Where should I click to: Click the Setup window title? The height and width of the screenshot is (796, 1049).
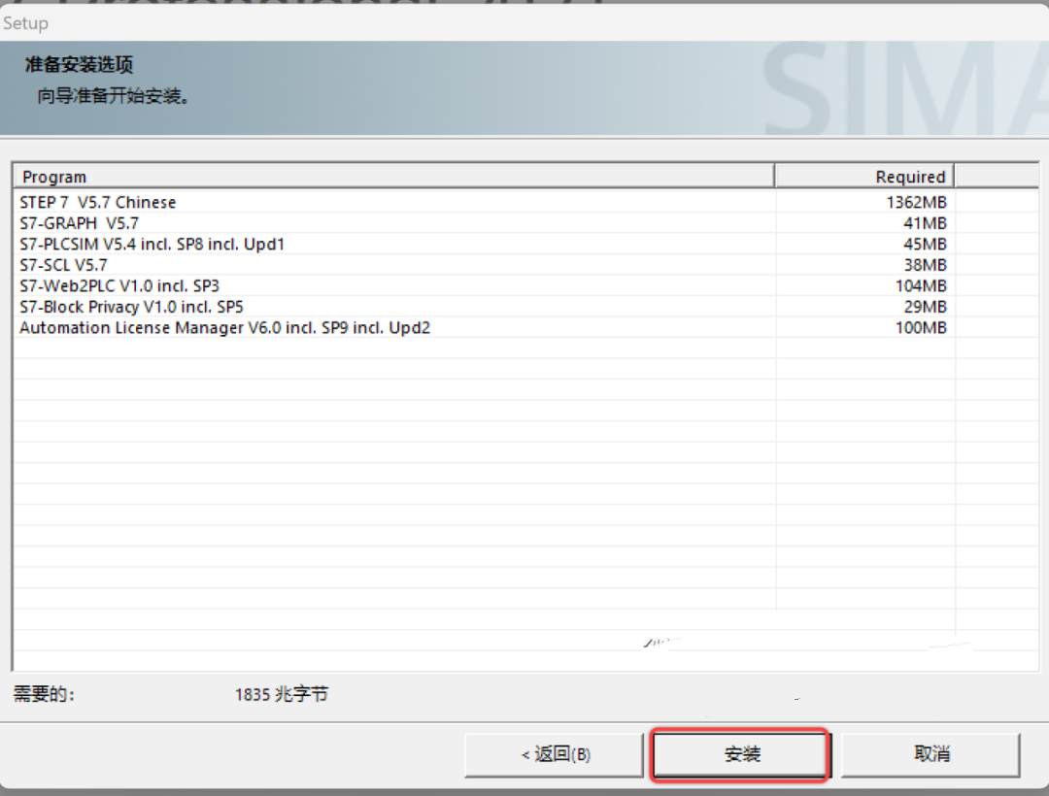tap(25, 22)
